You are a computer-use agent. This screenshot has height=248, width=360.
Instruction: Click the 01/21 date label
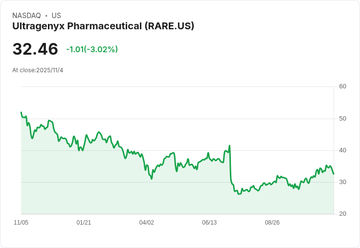tap(84, 223)
